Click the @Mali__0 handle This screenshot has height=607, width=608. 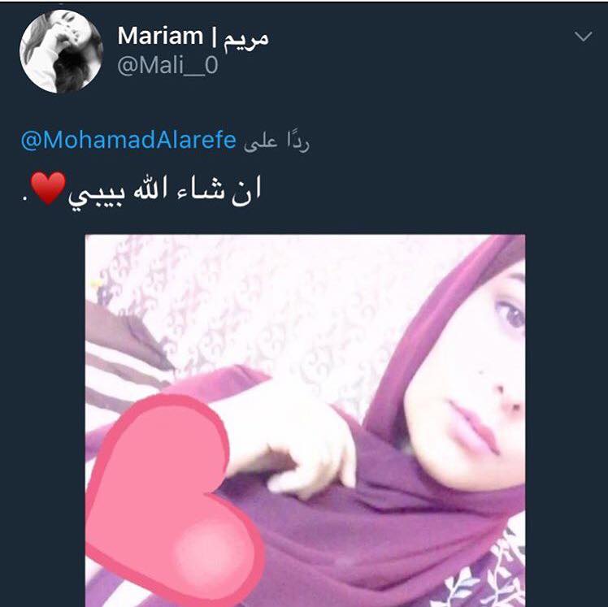(167, 66)
